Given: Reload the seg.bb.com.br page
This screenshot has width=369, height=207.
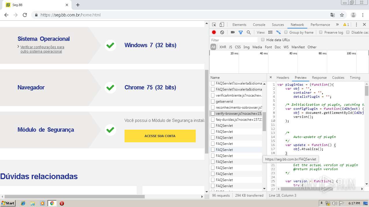Looking at the screenshot, I should tap(25, 15).
